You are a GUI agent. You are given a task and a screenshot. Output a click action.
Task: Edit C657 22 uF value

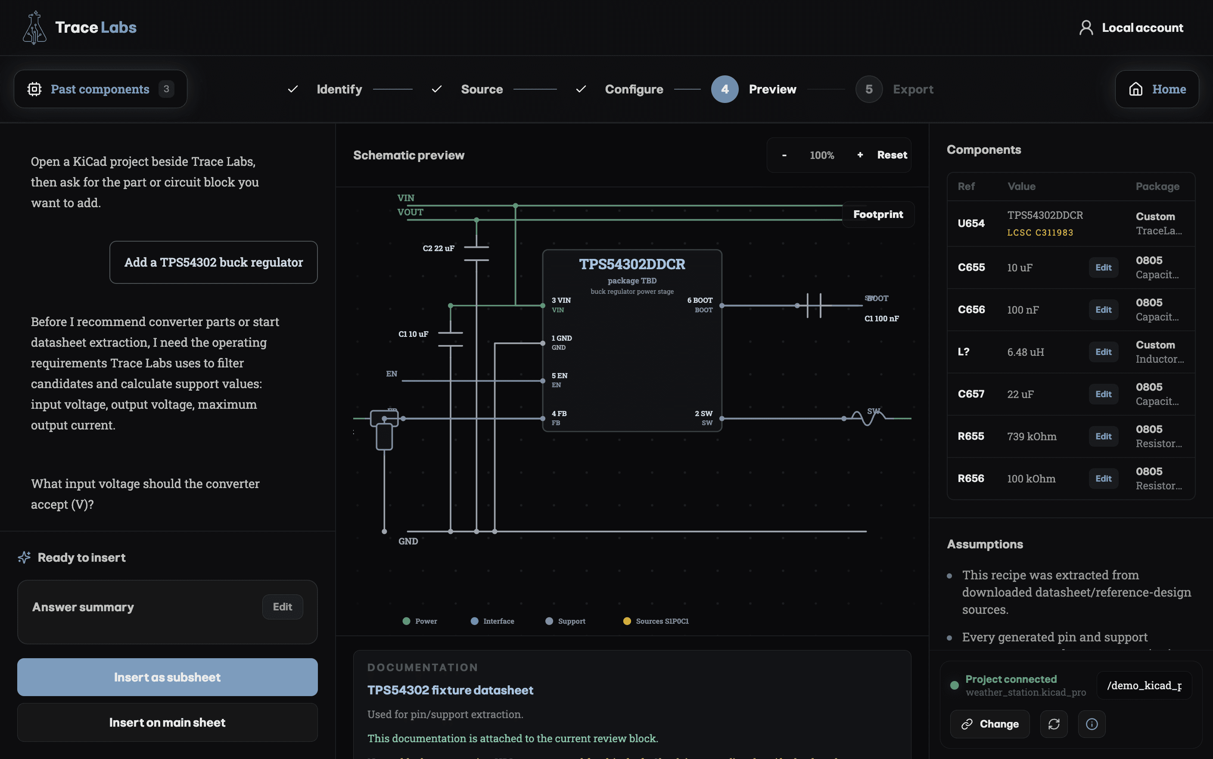point(1103,394)
